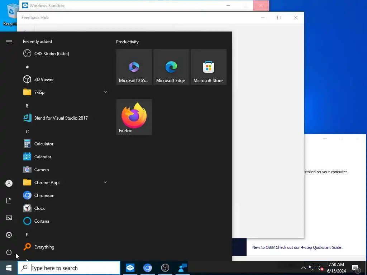Open Windows Sandbox from the taskbar

click(130, 268)
